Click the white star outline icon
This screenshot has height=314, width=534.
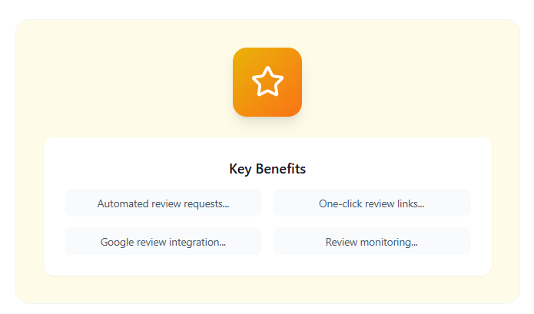267,82
